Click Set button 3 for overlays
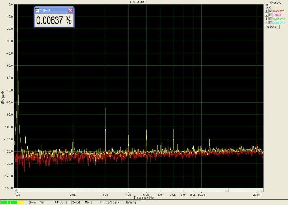Image resolution: width=288 pixels, height=205 pixels. (267, 19)
